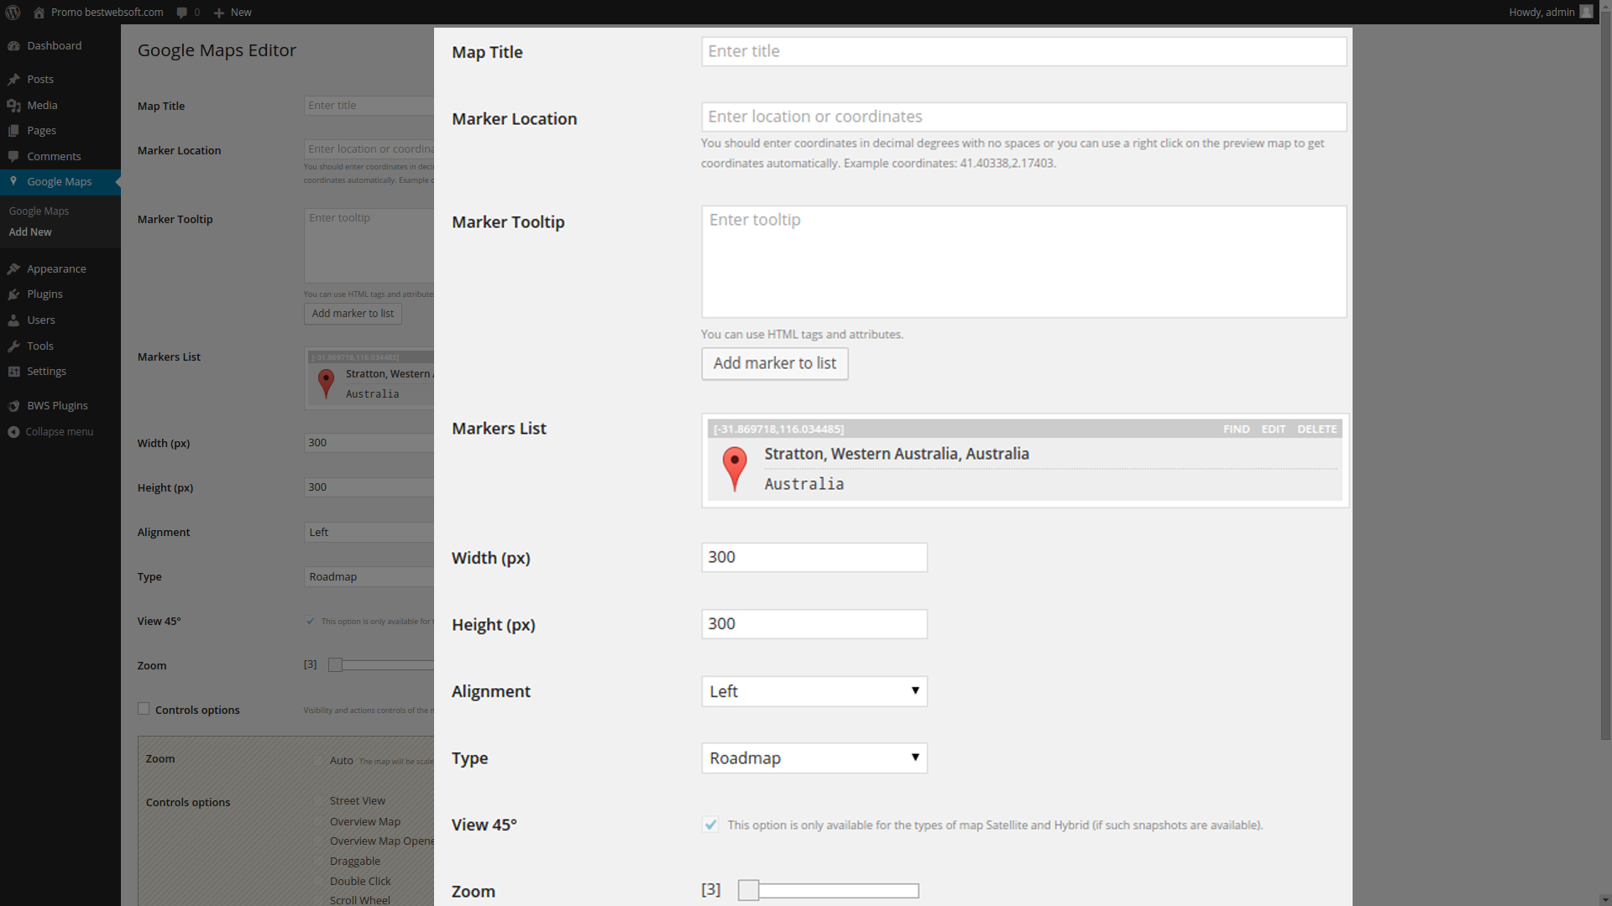This screenshot has width=1612, height=906.
Task: Click the enlarged Width (px) field
Action: tap(814, 557)
